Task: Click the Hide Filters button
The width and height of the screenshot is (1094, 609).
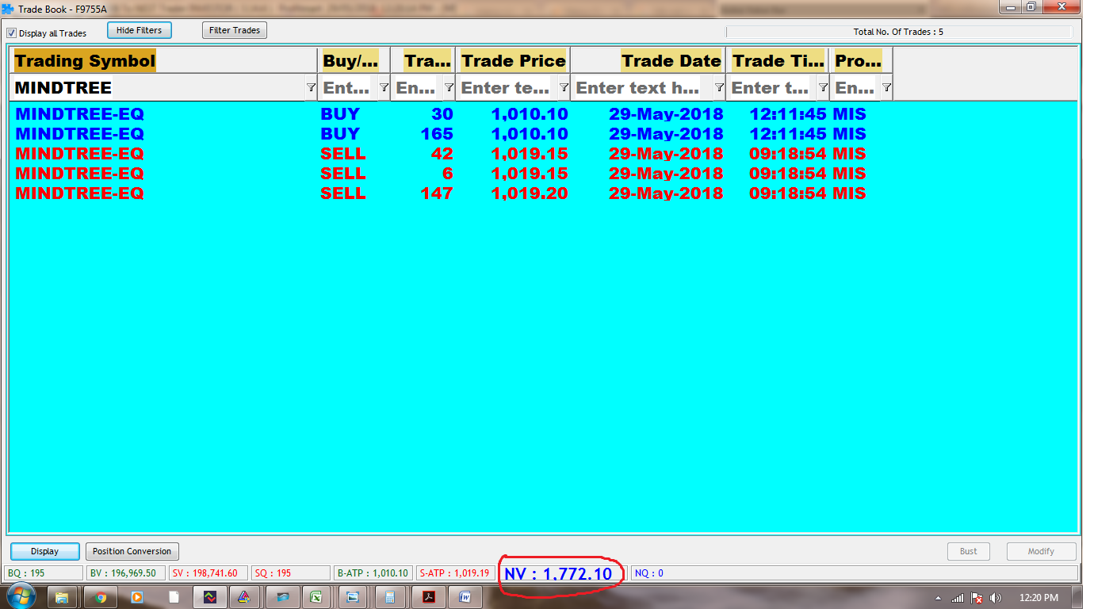Action: point(139,30)
